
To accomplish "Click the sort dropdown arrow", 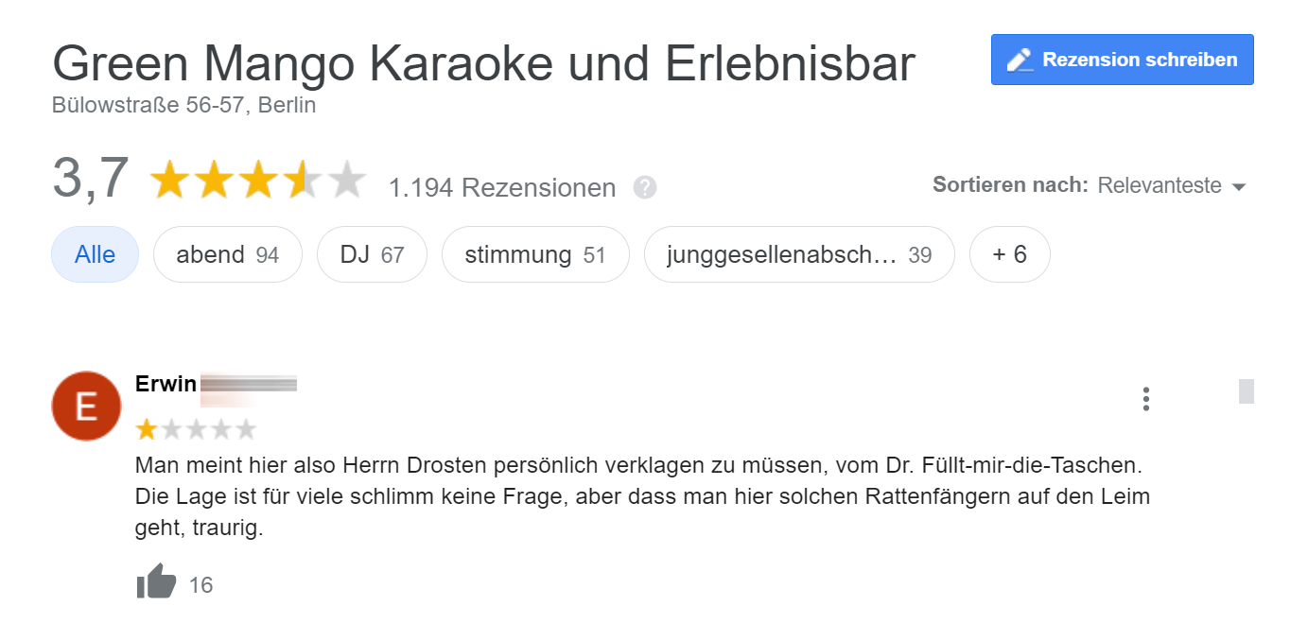I will coord(1239,187).
